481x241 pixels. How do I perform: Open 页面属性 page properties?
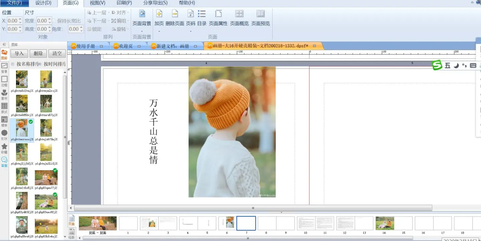[x=218, y=18]
